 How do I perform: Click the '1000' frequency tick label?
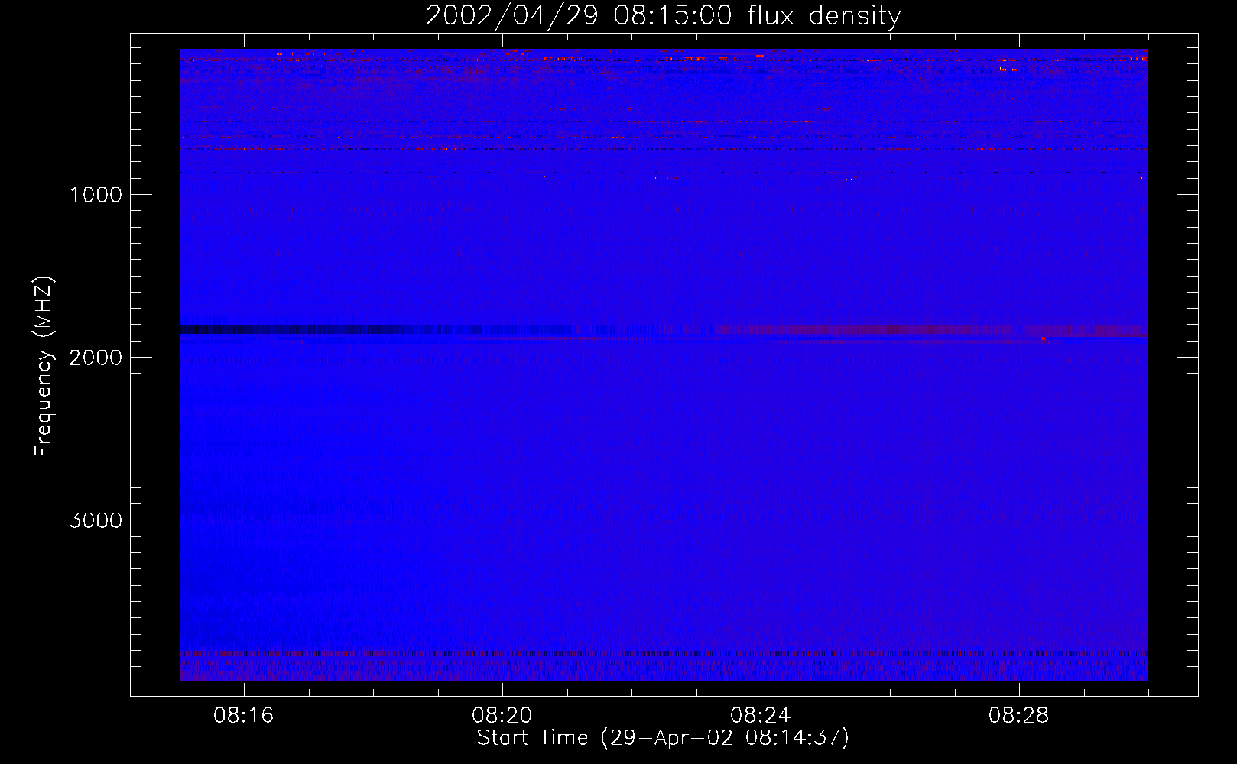(x=96, y=195)
